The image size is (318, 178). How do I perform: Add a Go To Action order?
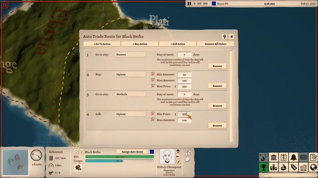tap(102, 44)
